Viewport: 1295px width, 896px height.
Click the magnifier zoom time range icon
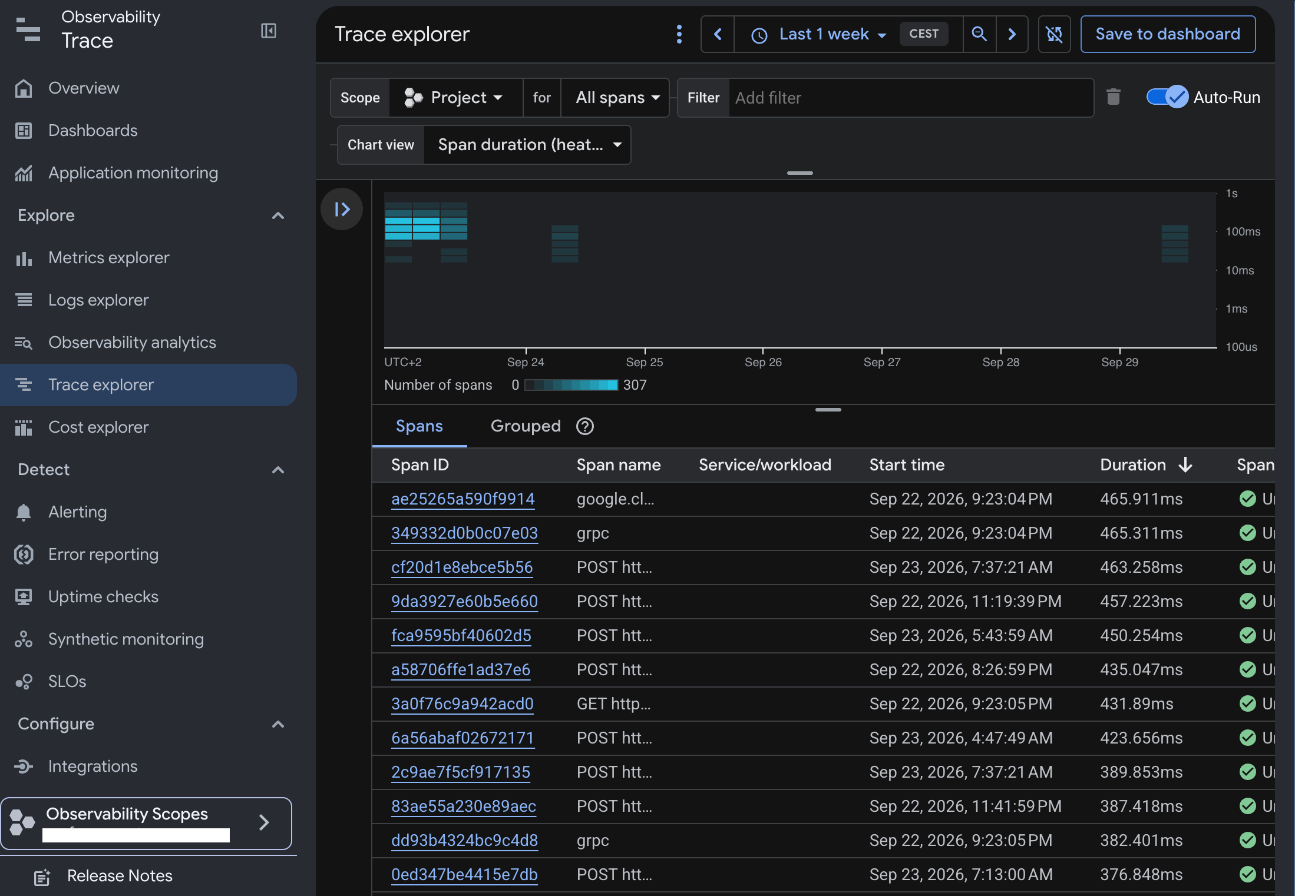[x=979, y=34]
